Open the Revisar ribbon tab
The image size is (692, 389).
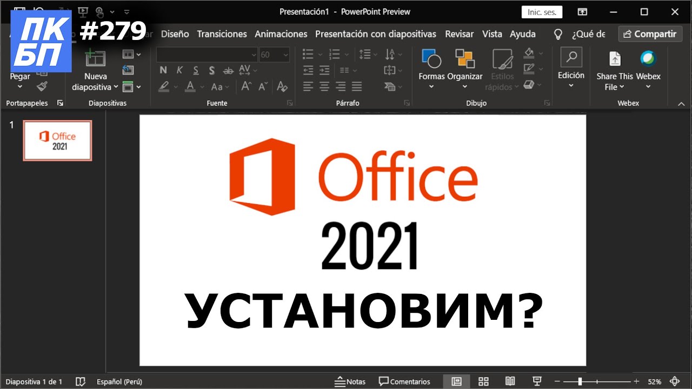click(460, 34)
